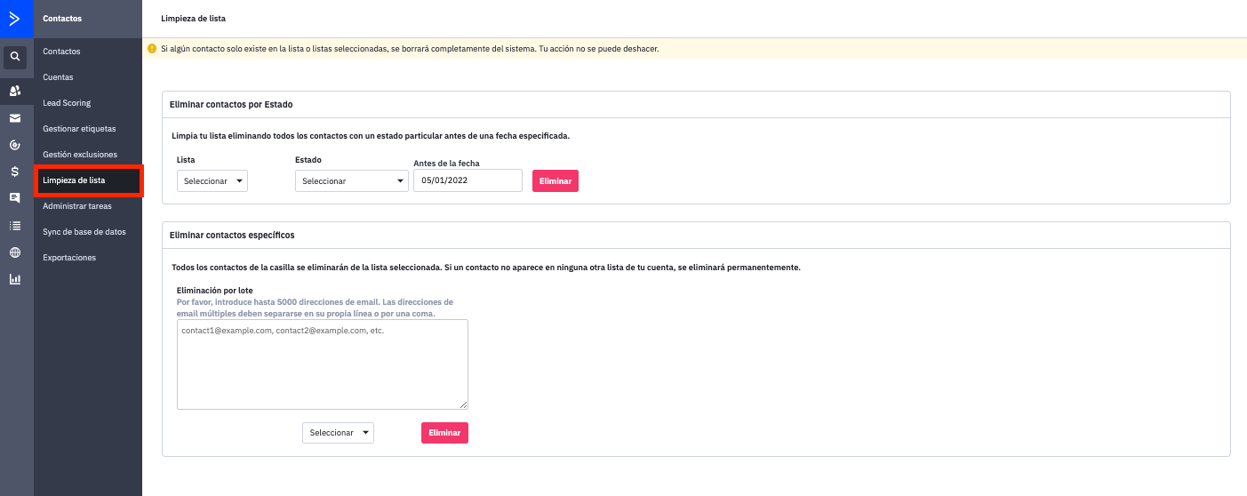Go to Gestionar etiquetas menu item
1247x496 pixels.
point(79,129)
